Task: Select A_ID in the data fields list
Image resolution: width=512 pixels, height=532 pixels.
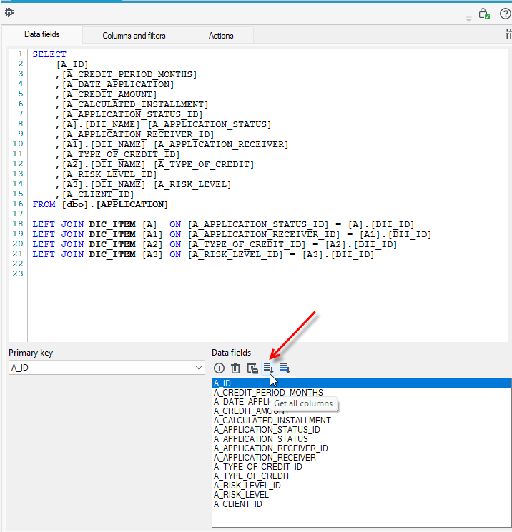Action: [362, 383]
